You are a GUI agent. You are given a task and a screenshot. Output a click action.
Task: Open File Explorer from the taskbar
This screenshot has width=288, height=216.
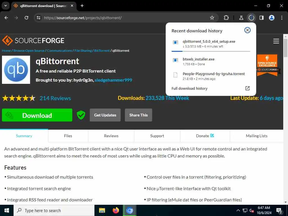pos(102,210)
